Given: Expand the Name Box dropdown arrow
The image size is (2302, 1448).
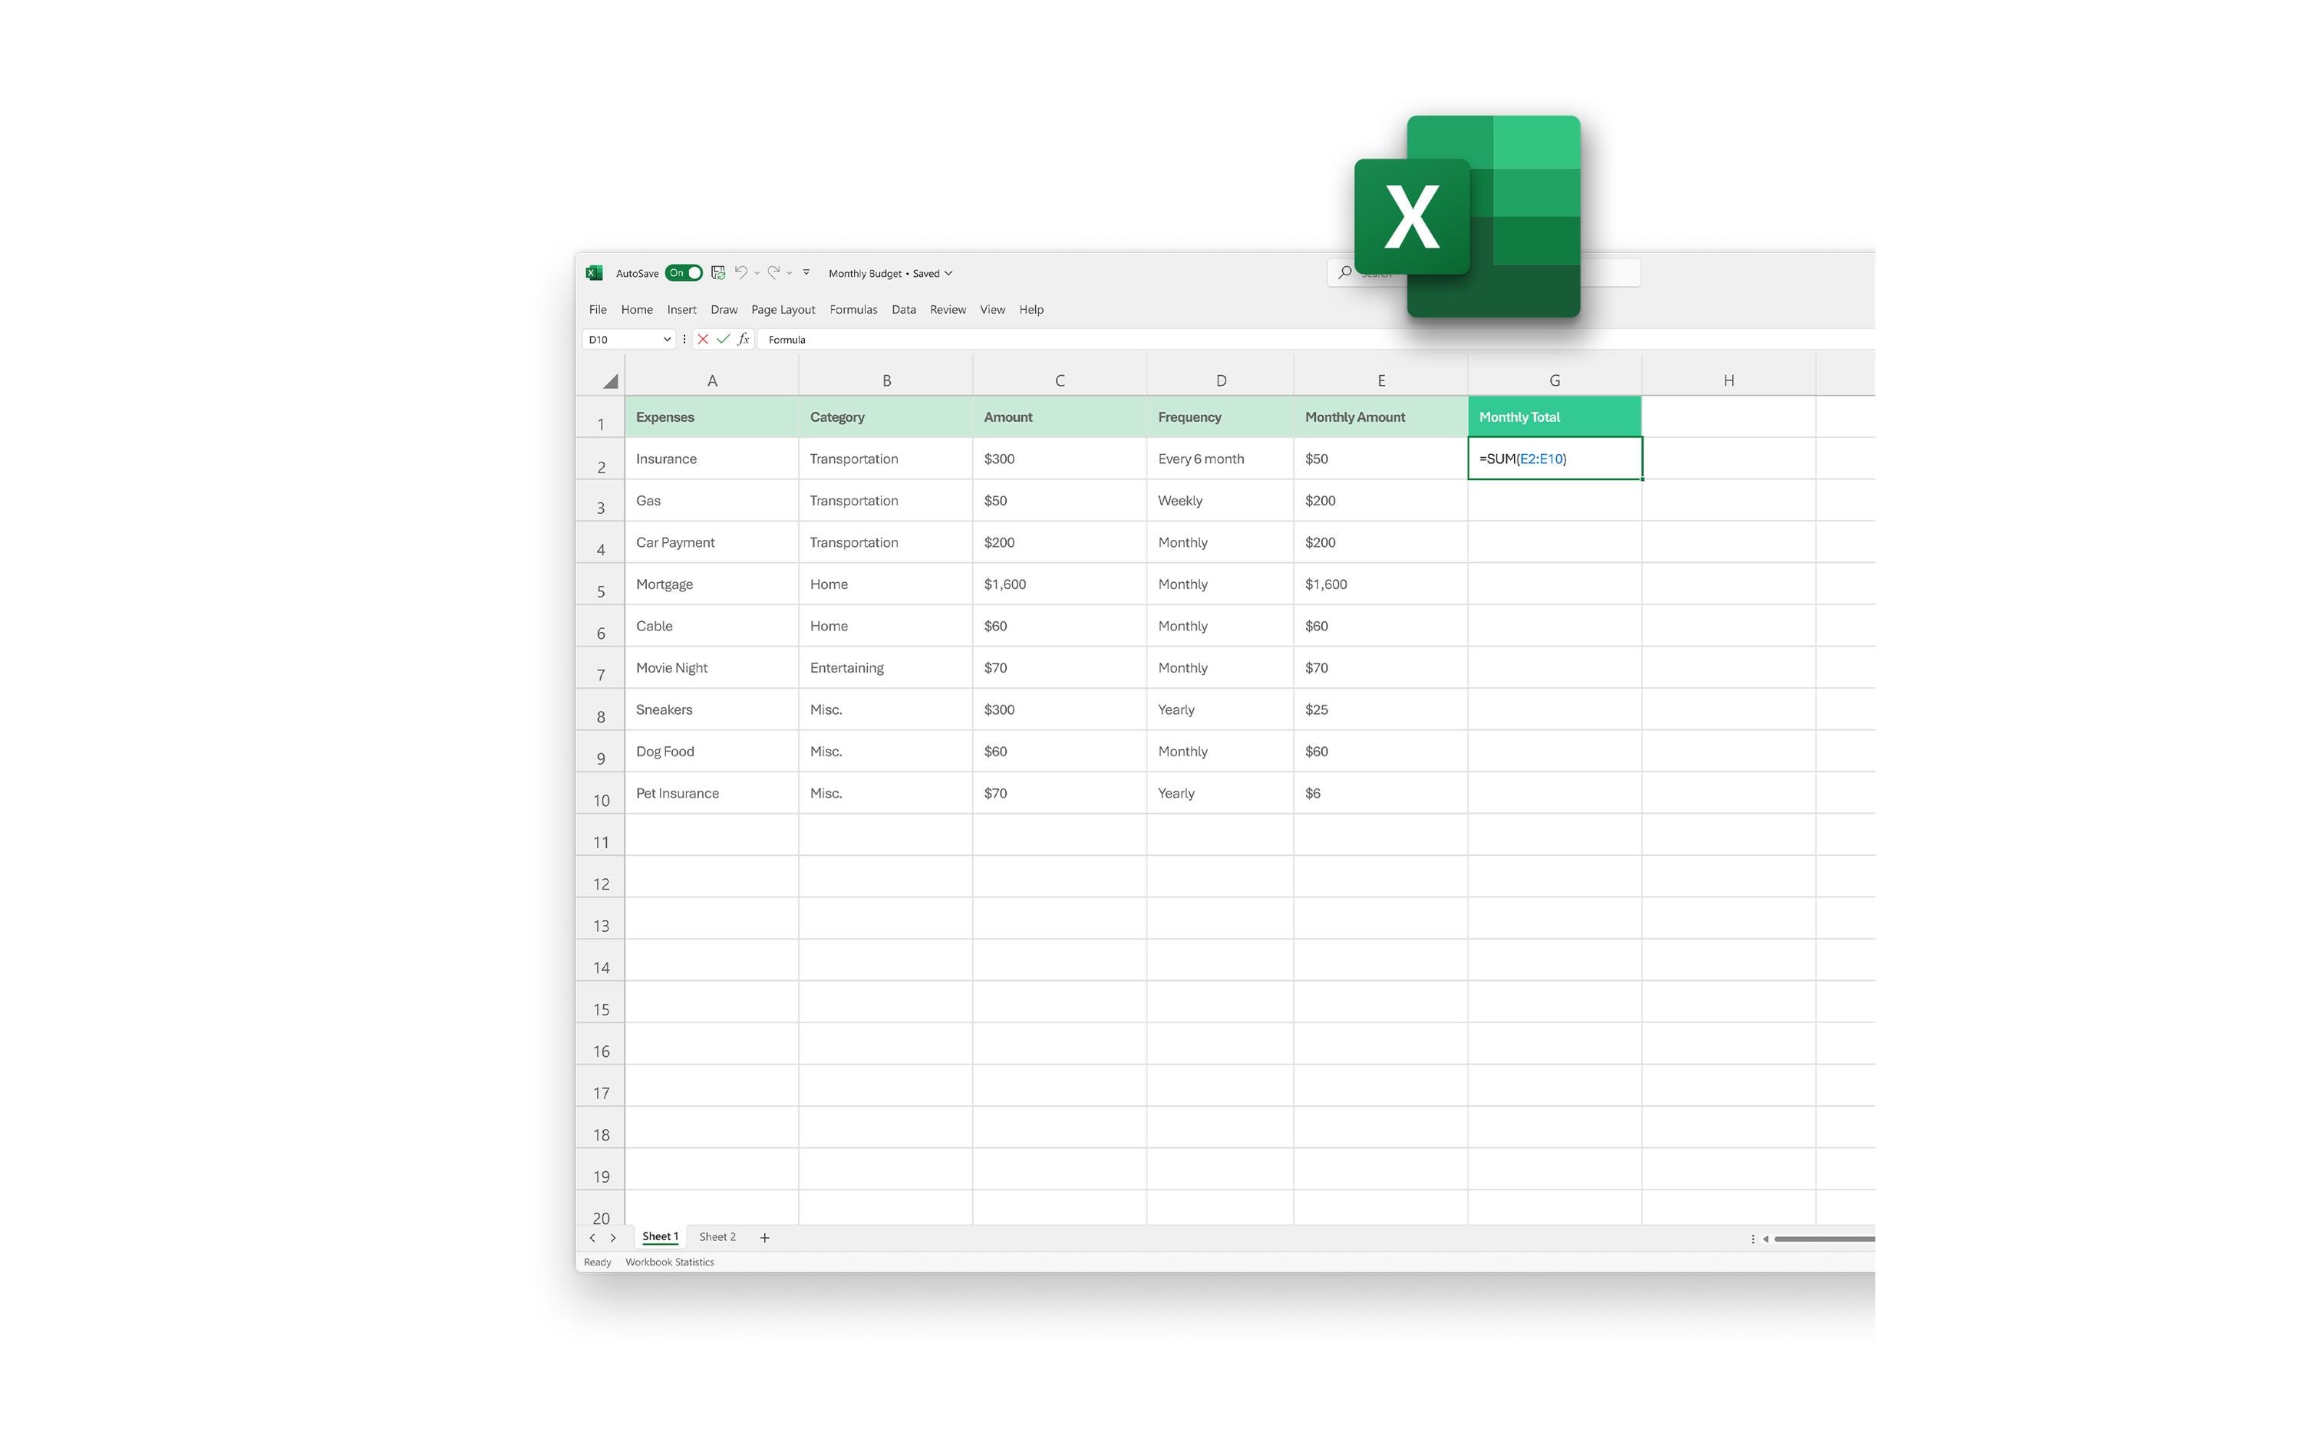Looking at the screenshot, I should (x=666, y=339).
